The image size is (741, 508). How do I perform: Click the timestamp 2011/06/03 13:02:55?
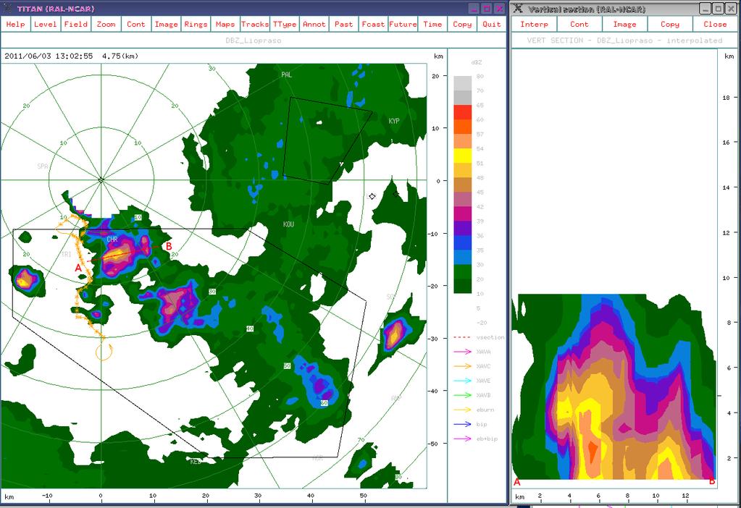49,56
